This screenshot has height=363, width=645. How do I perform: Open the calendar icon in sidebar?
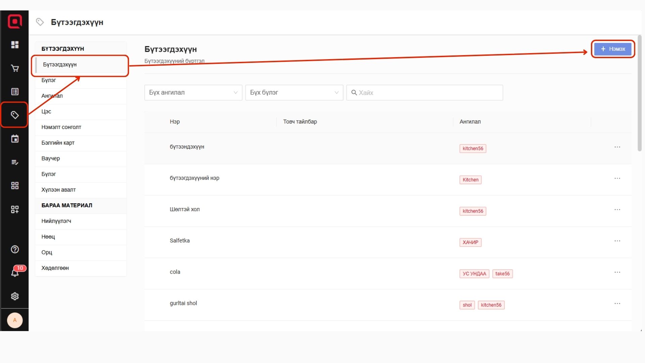click(15, 139)
